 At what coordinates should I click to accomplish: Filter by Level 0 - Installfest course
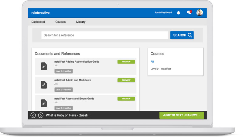(161, 69)
